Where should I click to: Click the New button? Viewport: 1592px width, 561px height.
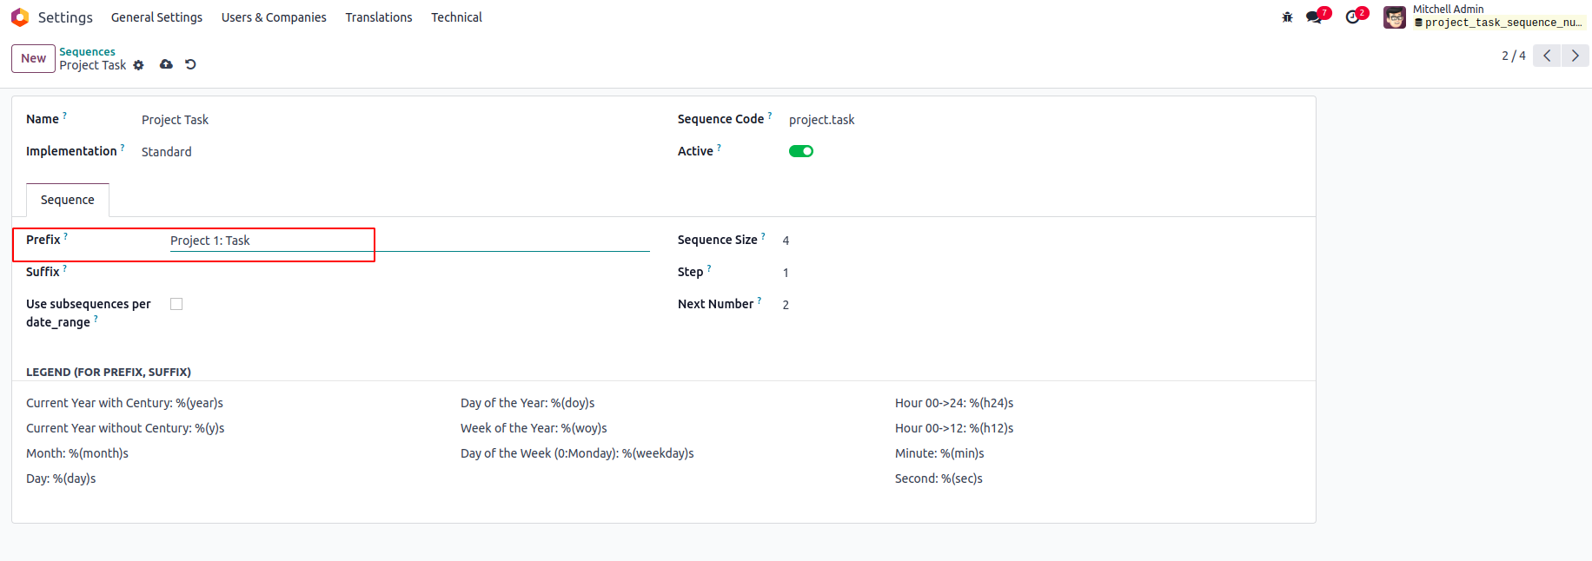33,58
